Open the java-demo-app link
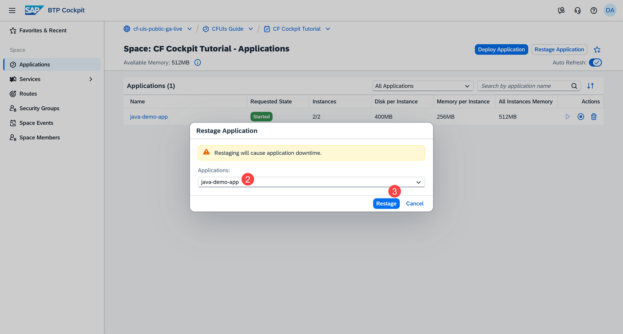Image resolution: width=623 pixels, height=334 pixels. 149,117
